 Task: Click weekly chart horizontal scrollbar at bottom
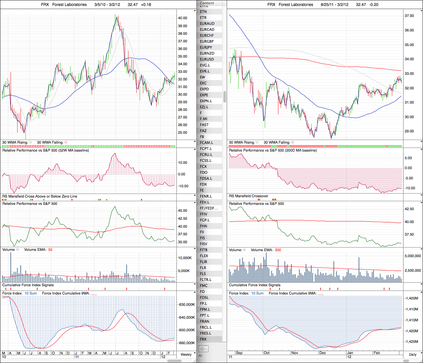(174, 361)
